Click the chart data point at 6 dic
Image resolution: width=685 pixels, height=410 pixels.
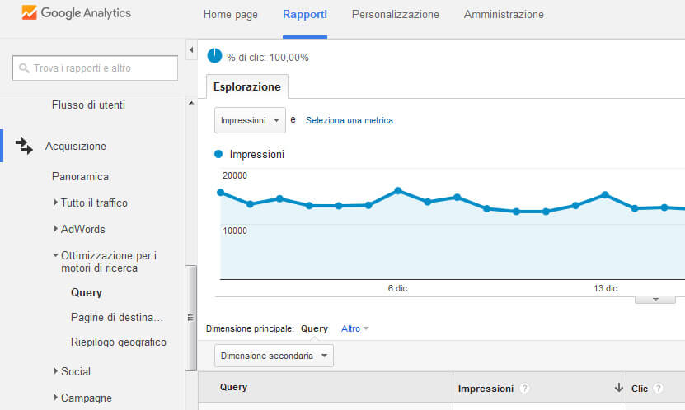coord(398,191)
